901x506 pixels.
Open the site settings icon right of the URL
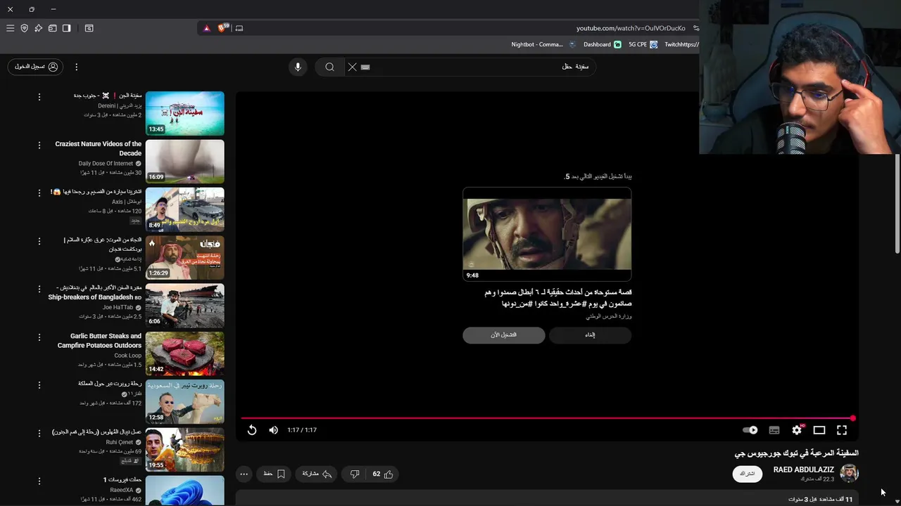tap(695, 28)
